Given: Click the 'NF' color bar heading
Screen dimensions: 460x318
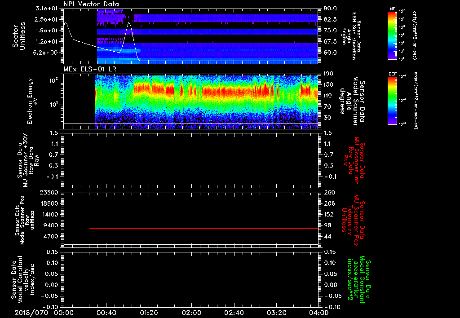Looking at the screenshot, I should click(x=392, y=9).
